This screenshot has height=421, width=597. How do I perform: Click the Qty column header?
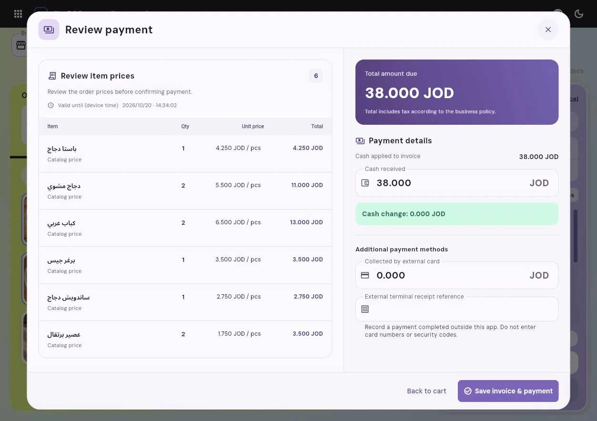click(x=185, y=126)
